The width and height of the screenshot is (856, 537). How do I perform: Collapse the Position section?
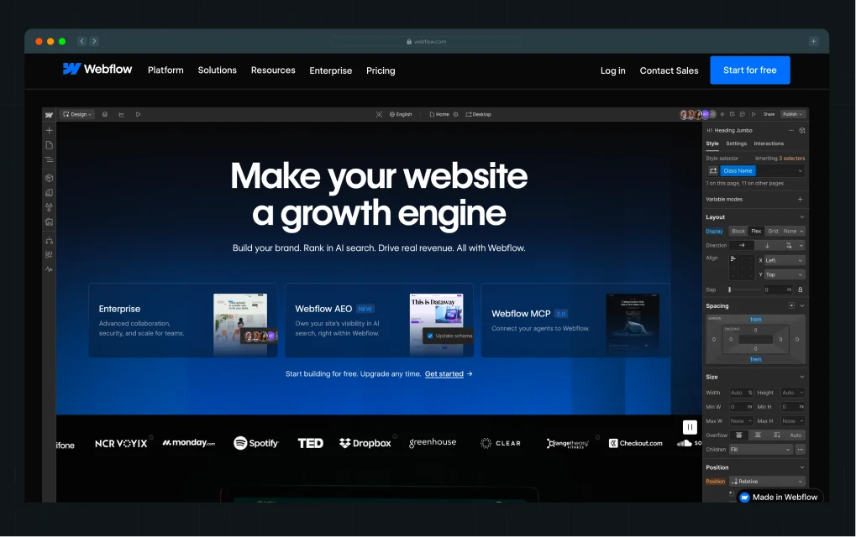coord(802,467)
